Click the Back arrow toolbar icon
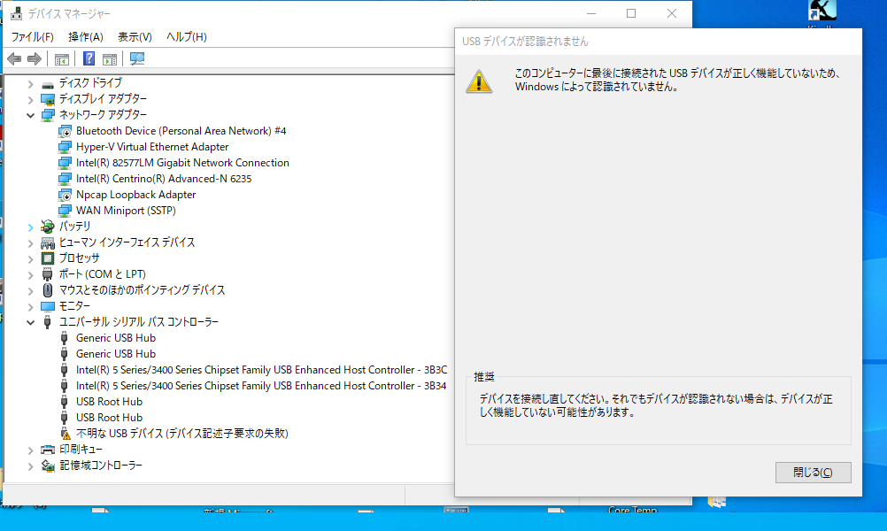Image resolution: width=887 pixels, height=531 pixels. [x=14, y=58]
